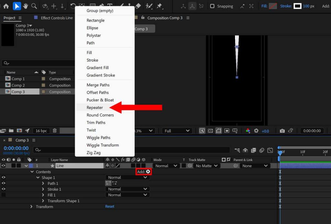Switch to the Project panel tab
The width and height of the screenshot is (331, 224).
pos(9,18)
